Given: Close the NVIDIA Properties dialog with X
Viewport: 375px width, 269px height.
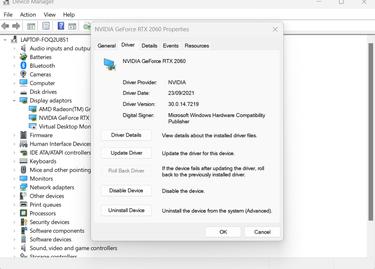Looking at the screenshot, I should tap(275, 29).
